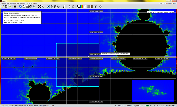Screen dimensions: 177x107
Task: Open help with the question mark icon
Action: [x=101, y=7]
